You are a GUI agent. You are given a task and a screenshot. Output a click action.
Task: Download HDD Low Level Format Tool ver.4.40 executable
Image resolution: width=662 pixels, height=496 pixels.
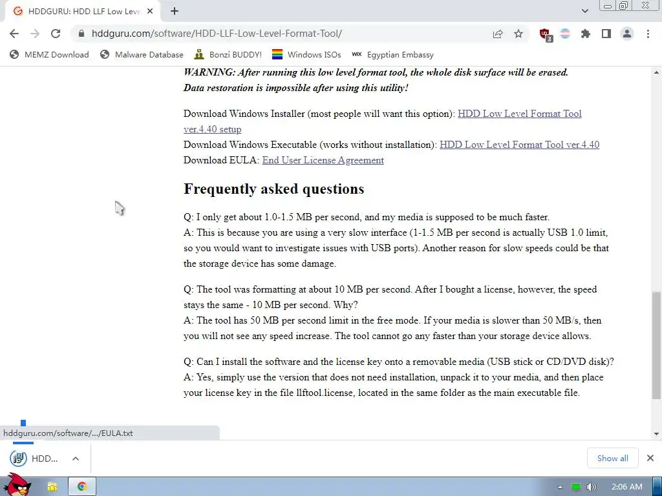click(x=519, y=145)
